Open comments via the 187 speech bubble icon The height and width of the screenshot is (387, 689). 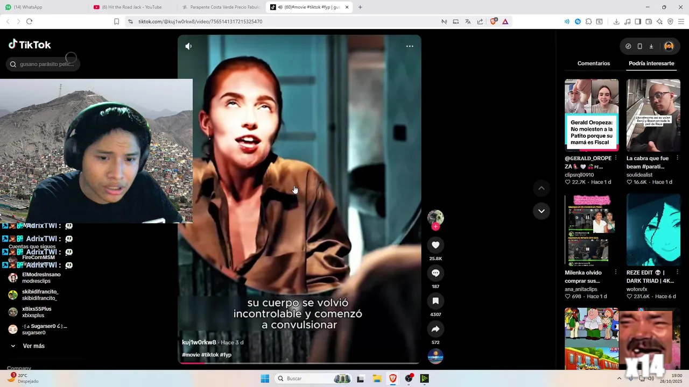(435, 273)
